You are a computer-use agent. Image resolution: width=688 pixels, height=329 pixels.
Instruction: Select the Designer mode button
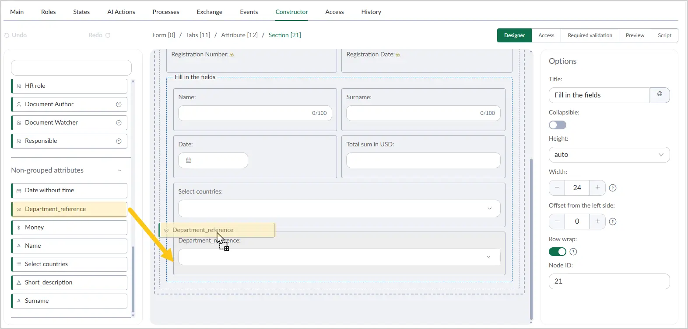(x=514, y=35)
